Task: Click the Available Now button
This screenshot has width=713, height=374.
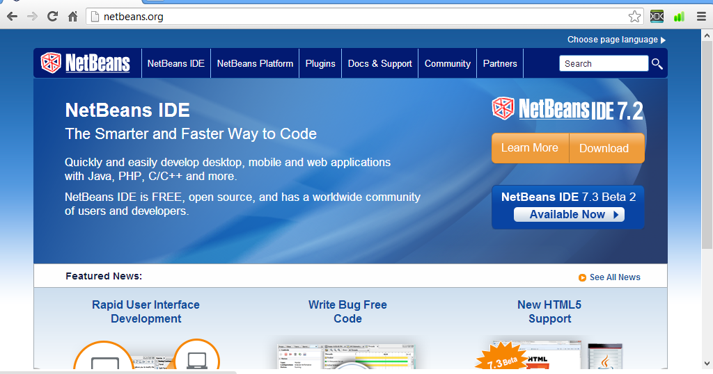Action: click(569, 214)
